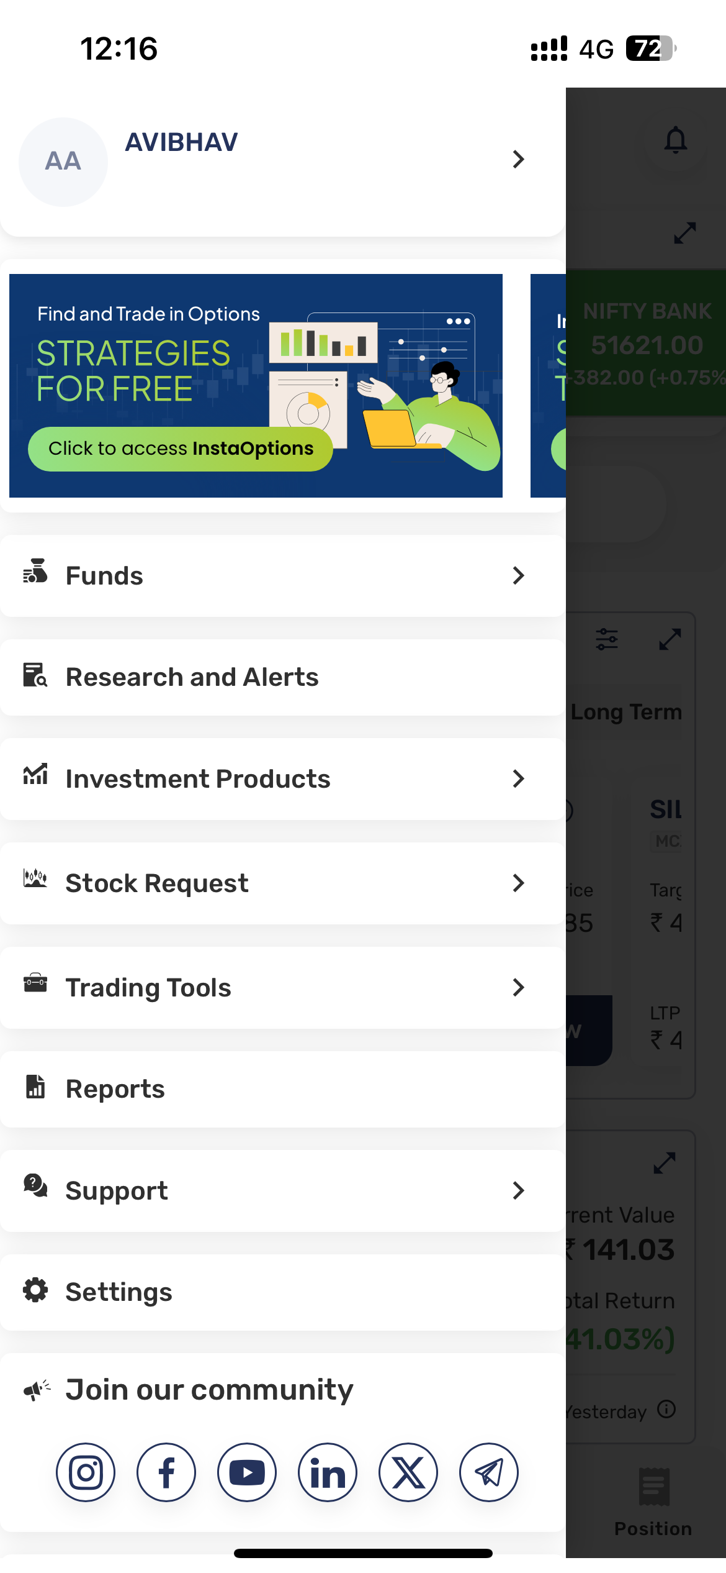Open the AVIBHAV profile arrow

[x=519, y=159]
